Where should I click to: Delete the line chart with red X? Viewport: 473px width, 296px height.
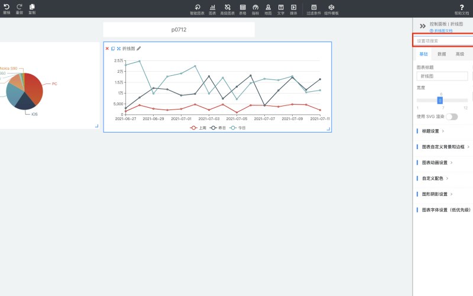tap(107, 49)
